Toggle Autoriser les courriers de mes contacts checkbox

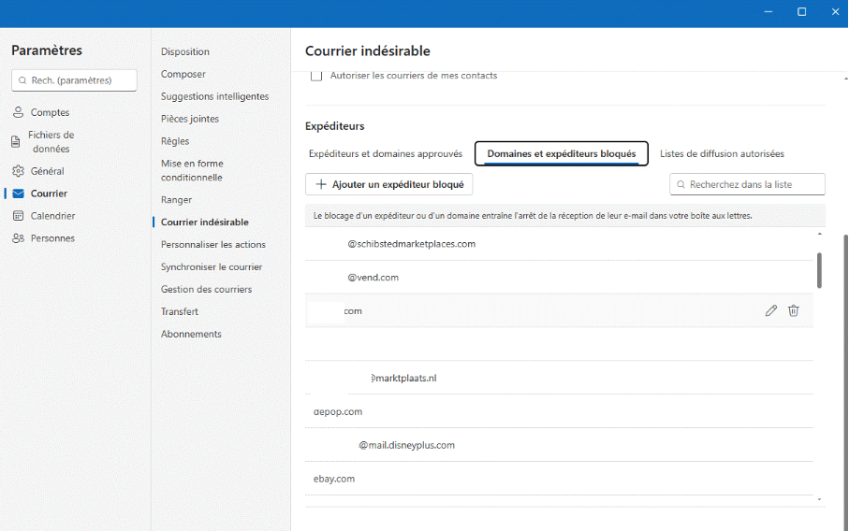(x=316, y=76)
